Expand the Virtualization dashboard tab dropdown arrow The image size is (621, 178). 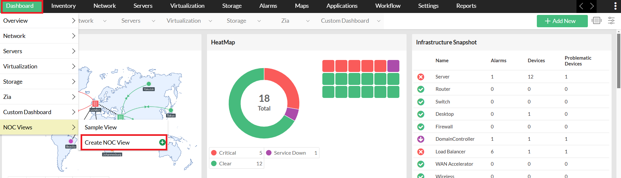(210, 21)
